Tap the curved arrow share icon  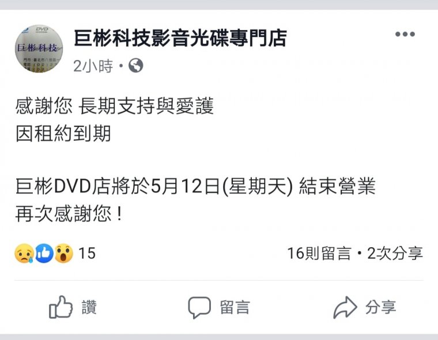[345, 307]
